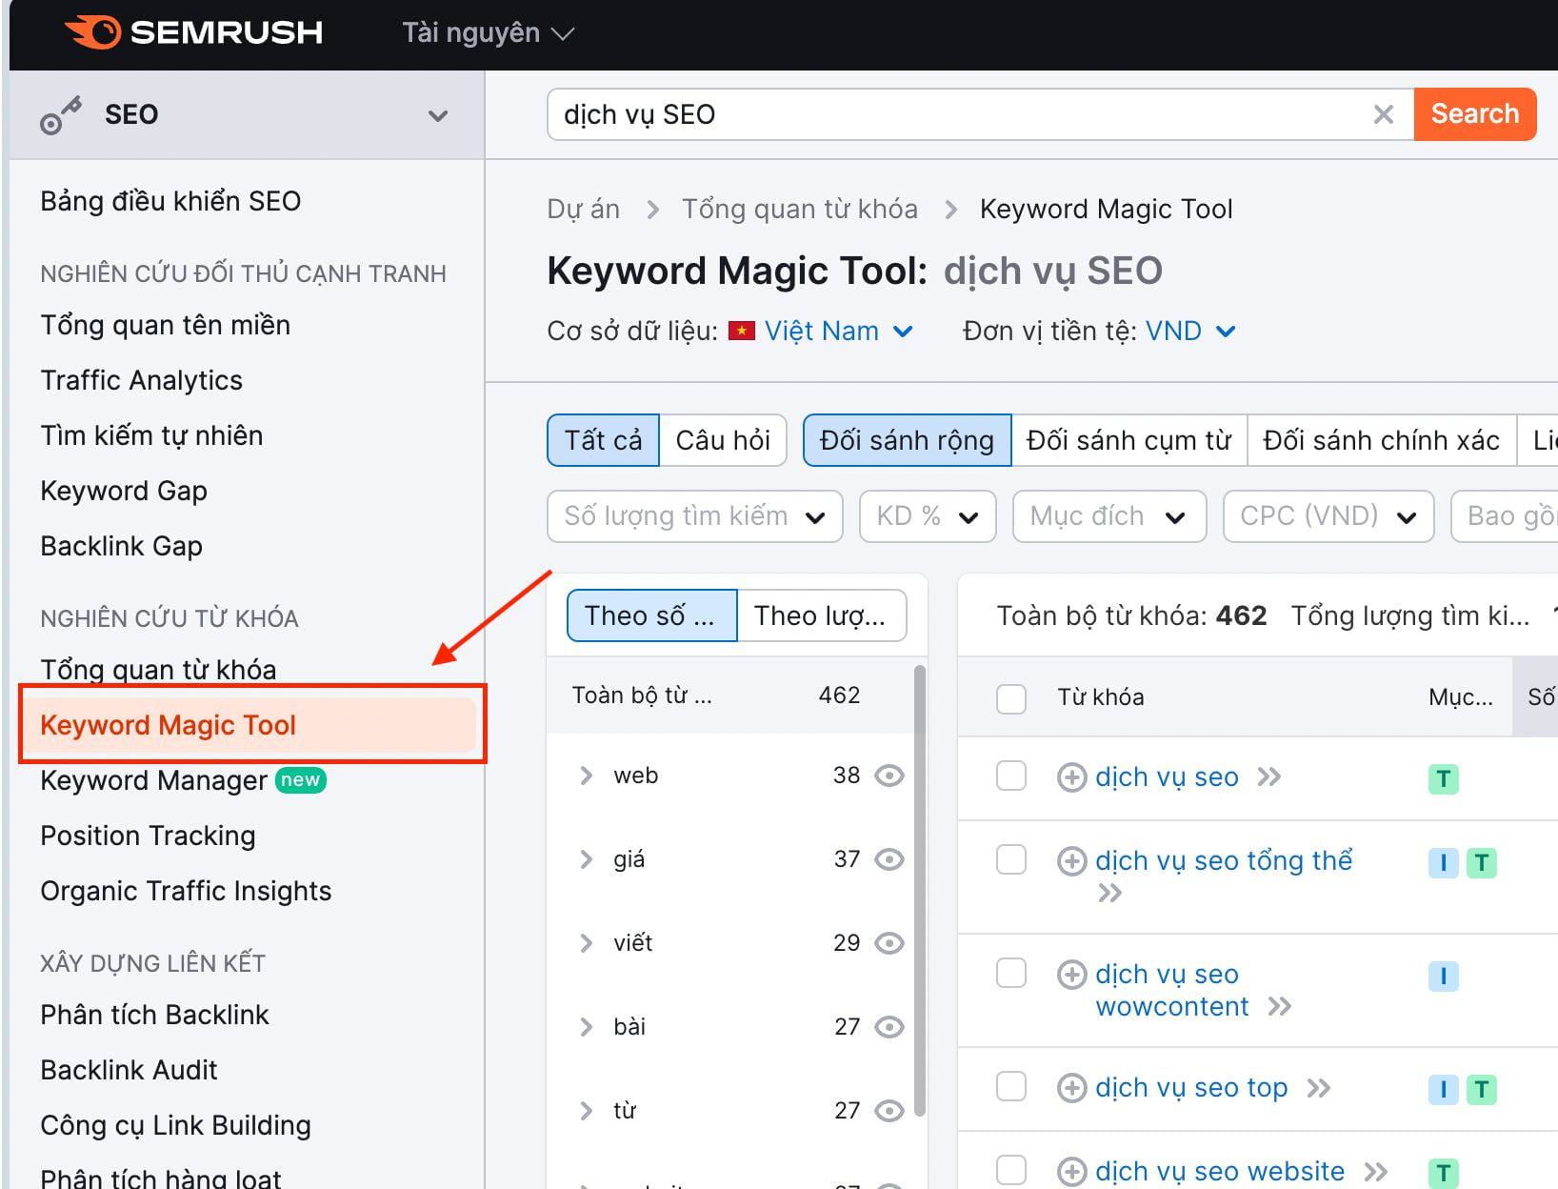Open double-arrow icon next to 'dịch vụ seo'

tap(1269, 777)
